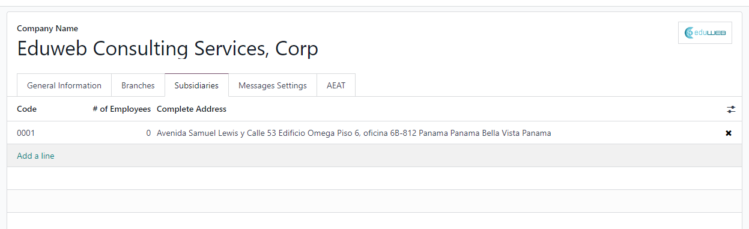Viewport: 749px width, 229px height.
Task: Delete subsidiary row 0001 with X icon
Action: [729, 133]
